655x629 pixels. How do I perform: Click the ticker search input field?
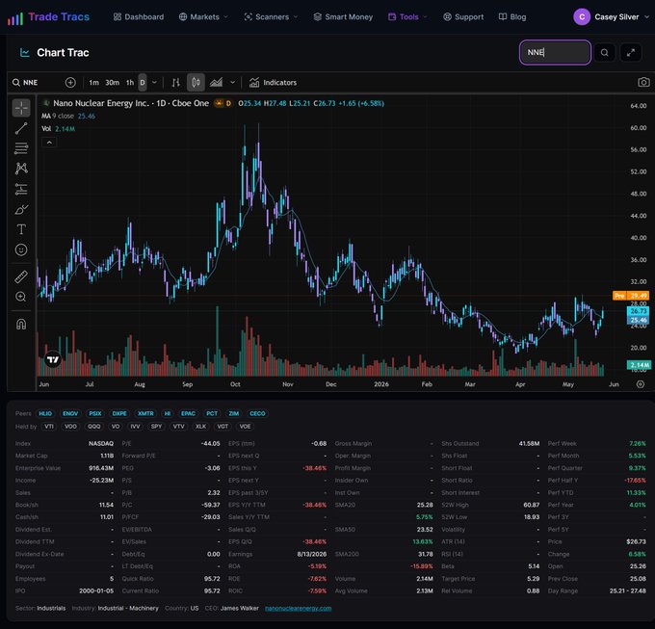[555, 53]
